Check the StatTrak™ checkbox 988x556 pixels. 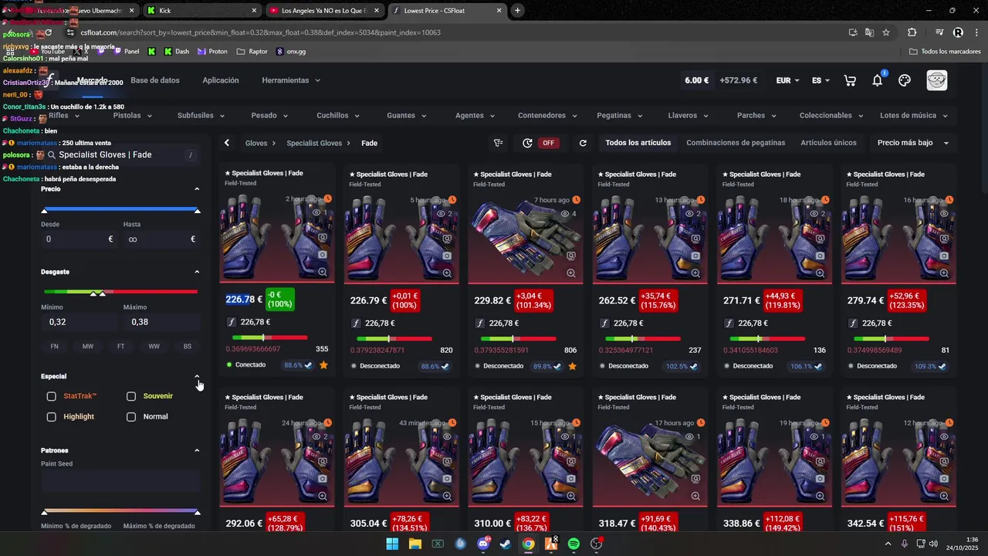[51, 396]
